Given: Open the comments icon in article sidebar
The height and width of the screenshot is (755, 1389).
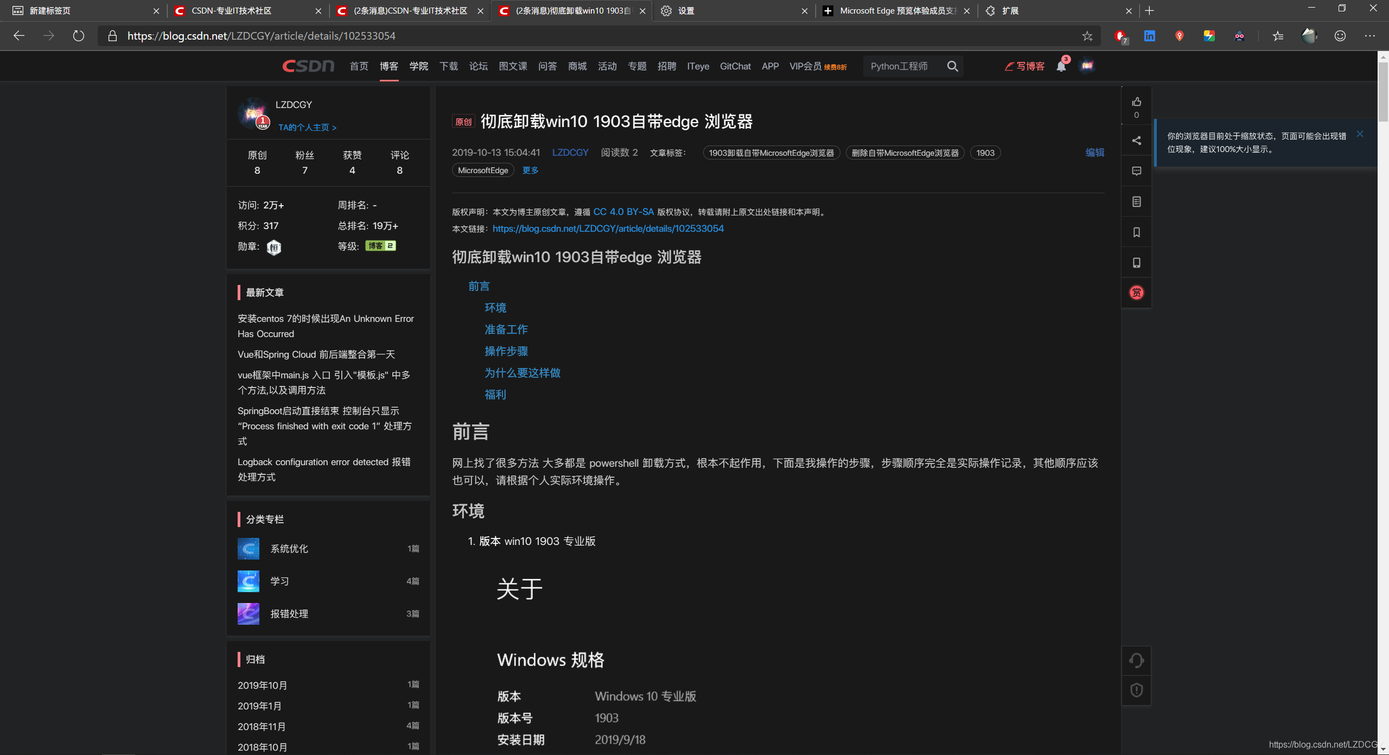Looking at the screenshot, I should (x=1136, y=171).
